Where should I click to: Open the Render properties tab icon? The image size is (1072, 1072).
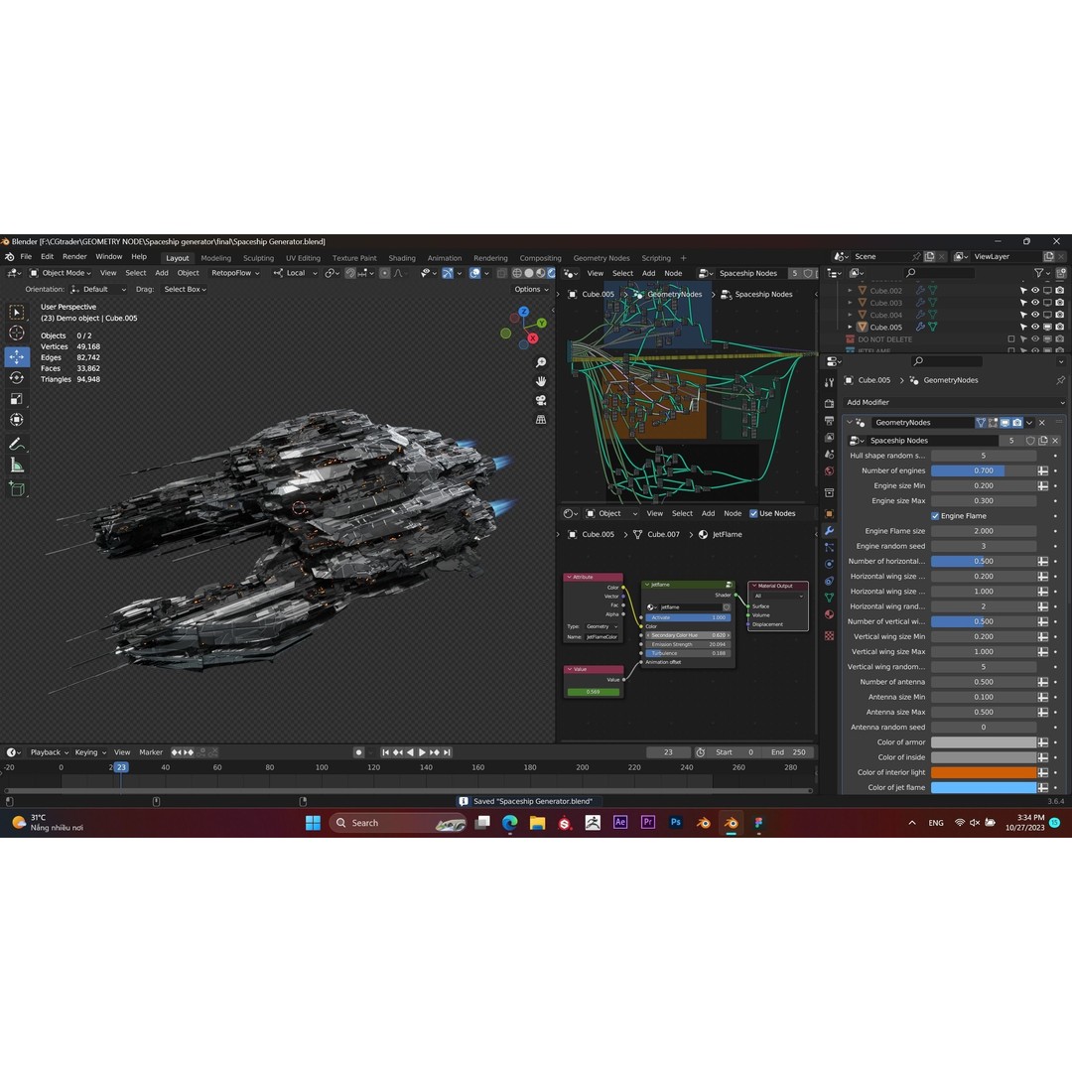coord(829,404)
